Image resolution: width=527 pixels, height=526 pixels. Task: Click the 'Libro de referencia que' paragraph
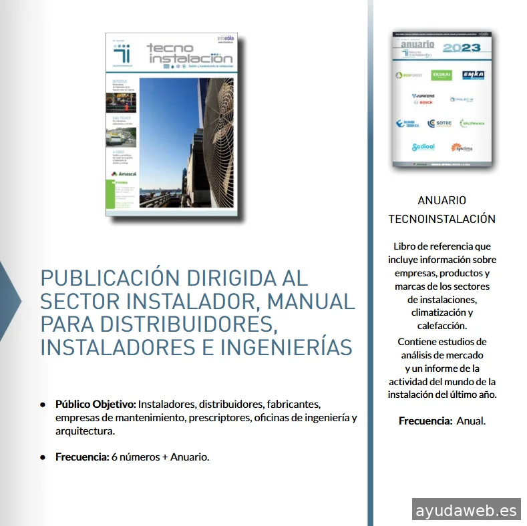(x=442, y=286)
